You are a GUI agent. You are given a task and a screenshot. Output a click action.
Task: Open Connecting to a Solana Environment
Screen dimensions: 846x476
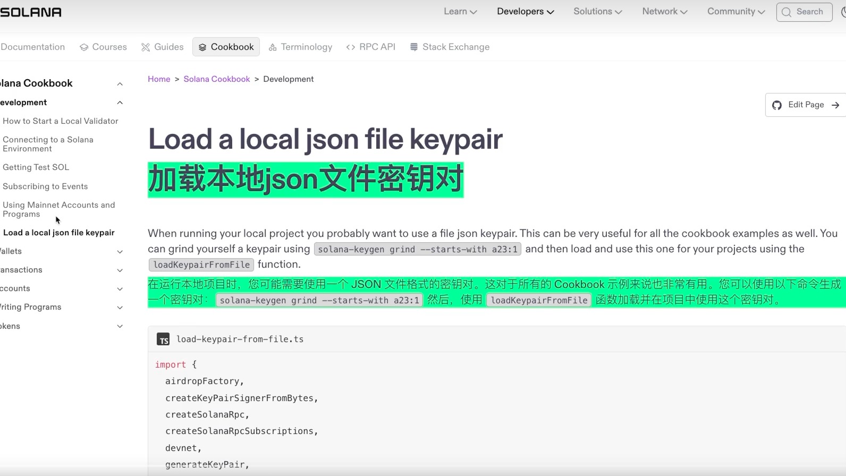[48, 144]
